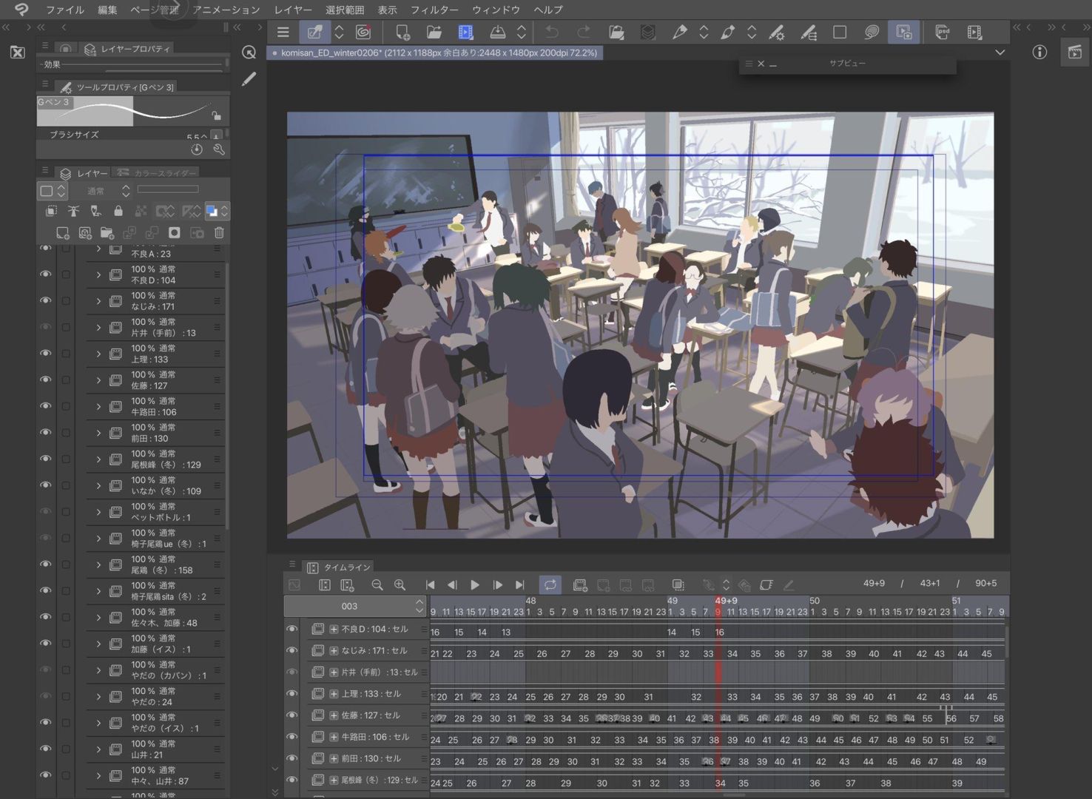Toggle visibility of 不良D : 104 timeline track
The image size is (1092, 799).
tap(292, 629)
